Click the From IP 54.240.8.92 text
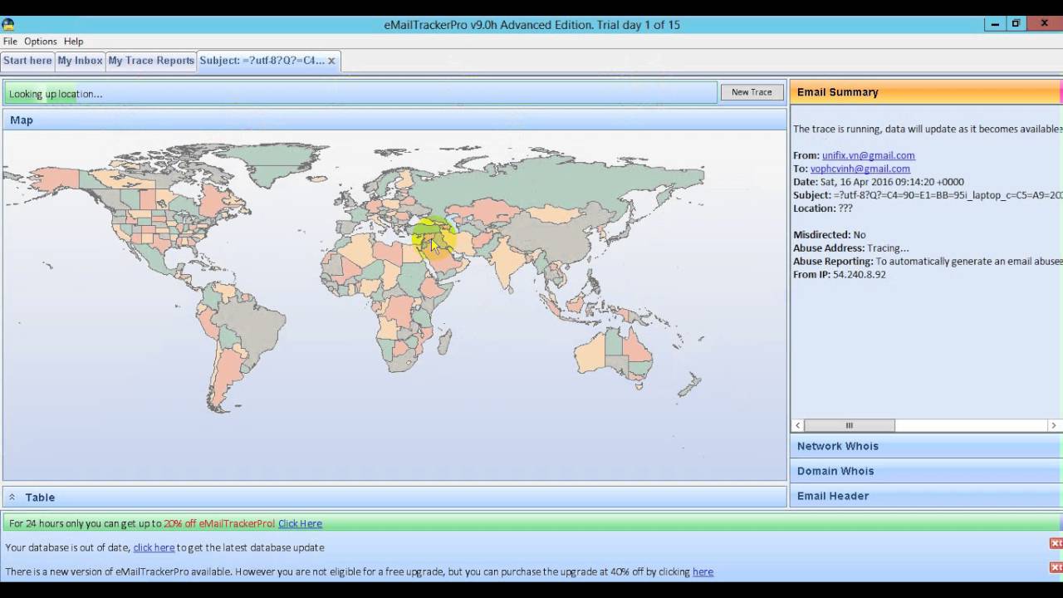Screen dimensions: 1063x598 pos(840,274)
